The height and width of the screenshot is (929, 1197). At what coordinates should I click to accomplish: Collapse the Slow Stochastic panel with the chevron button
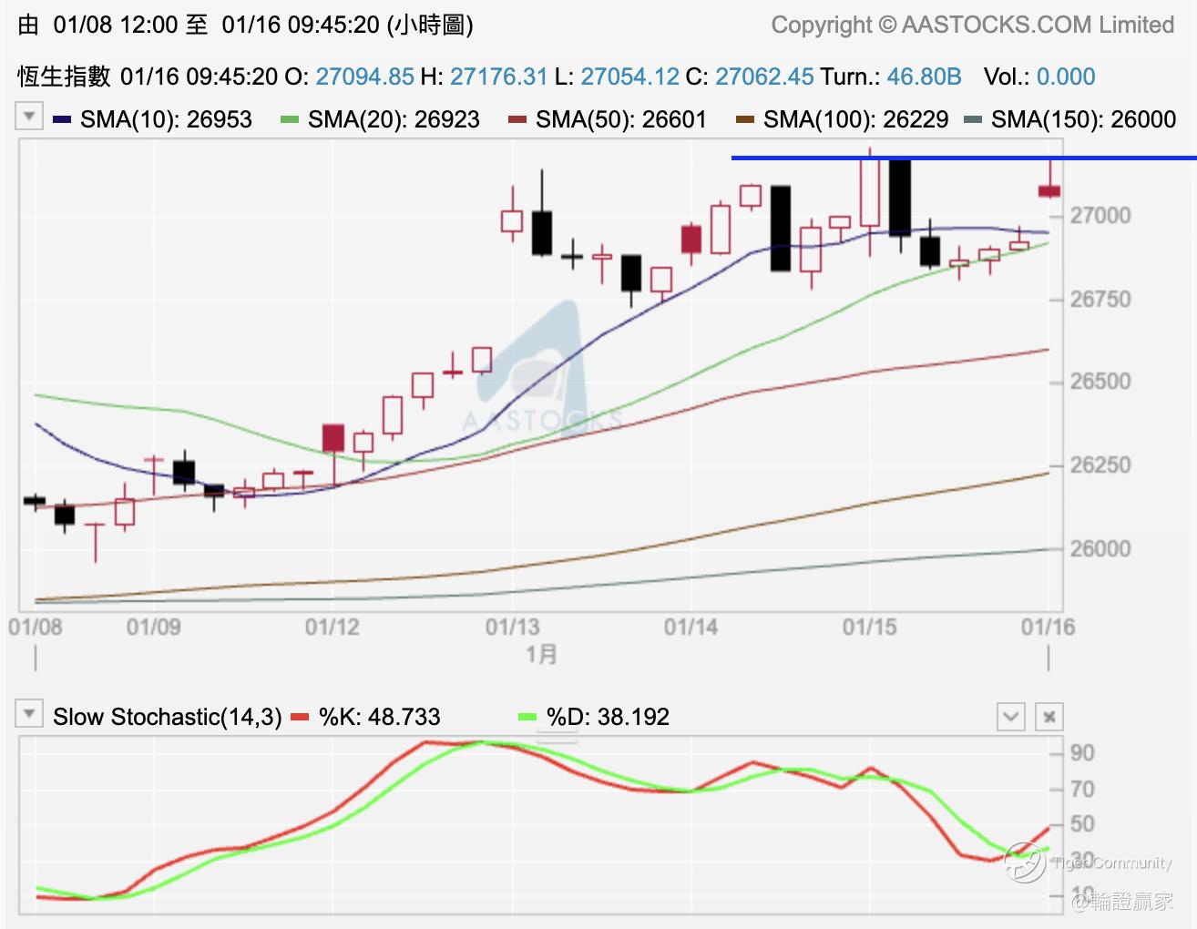[x=1011, y=717]
